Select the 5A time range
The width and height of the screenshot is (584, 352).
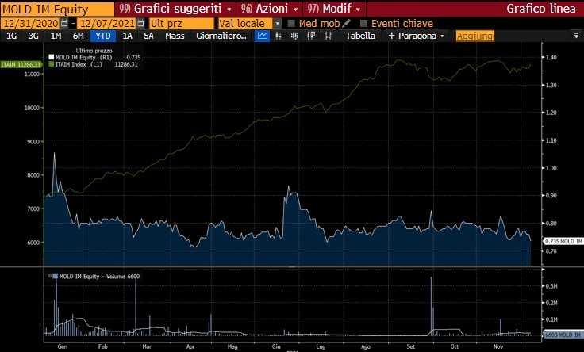point(148,36)
